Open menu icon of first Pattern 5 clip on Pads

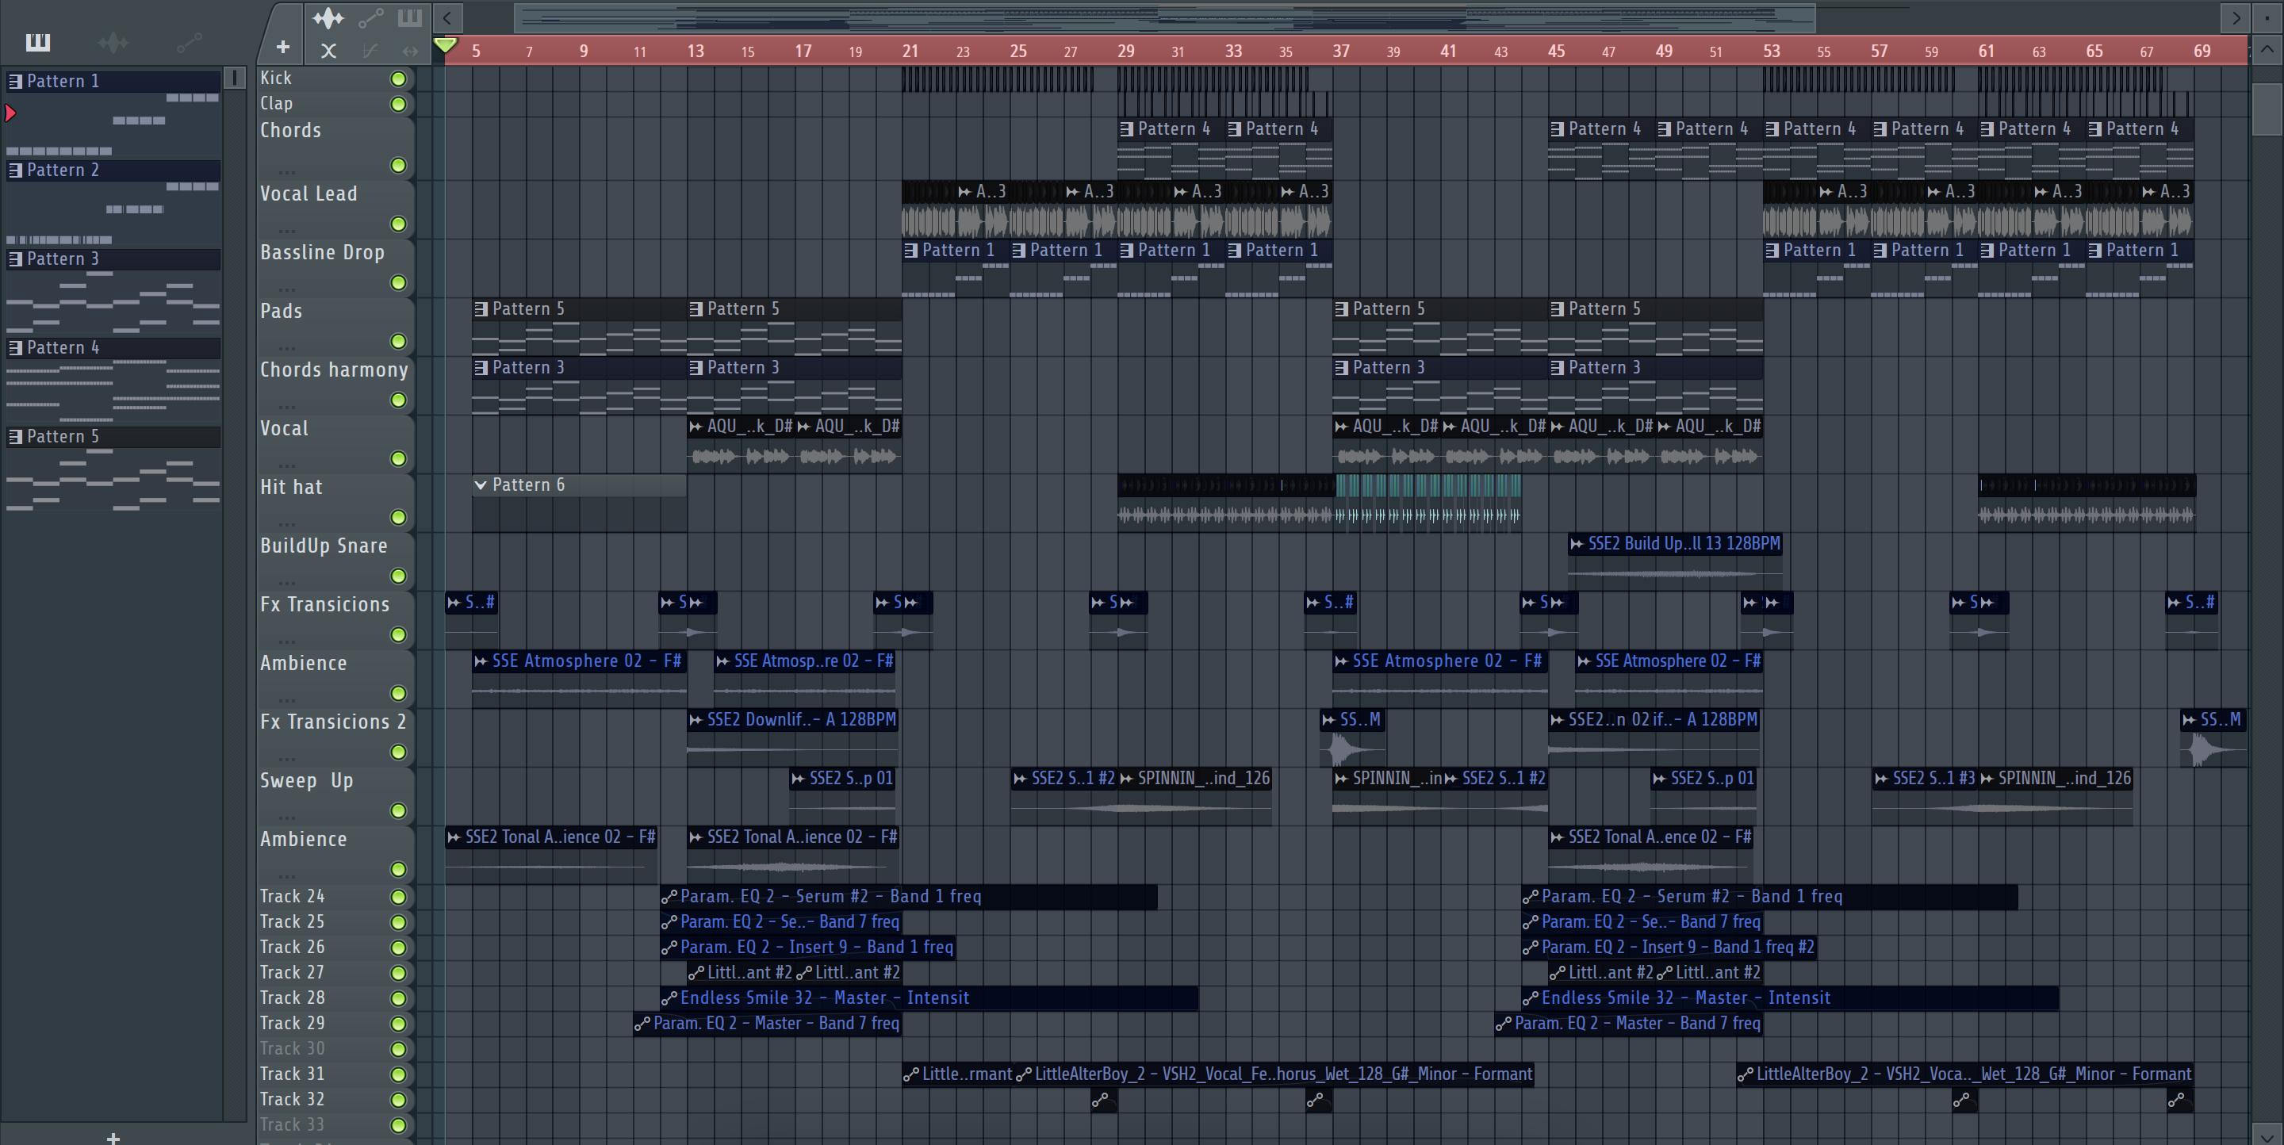(x=481, y=309)
